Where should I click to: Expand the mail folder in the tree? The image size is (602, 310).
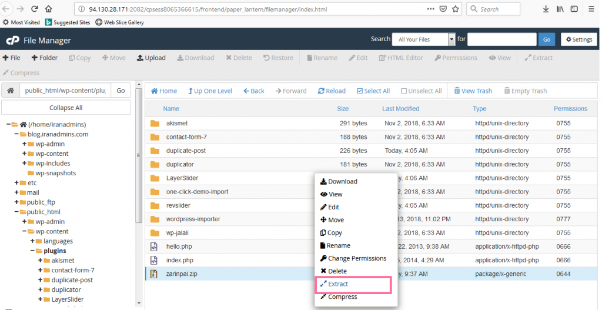click(16, 192)
